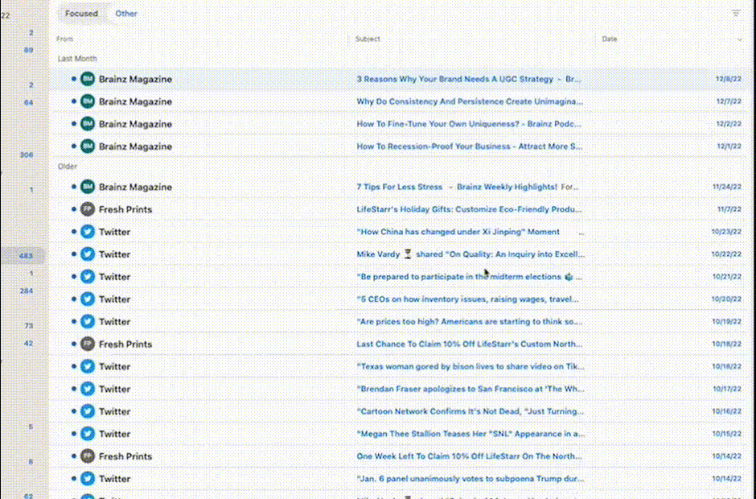Toggle unread dot on Why Do Consistency email
This screenshot has width=756, height=499.
(74, 101)
